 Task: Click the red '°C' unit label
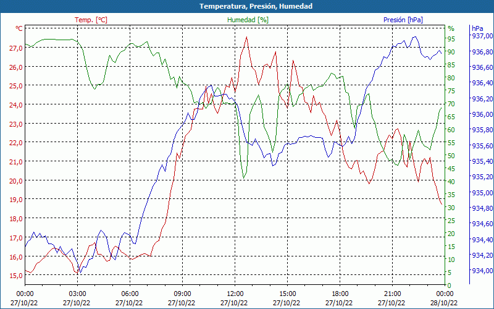19,28
